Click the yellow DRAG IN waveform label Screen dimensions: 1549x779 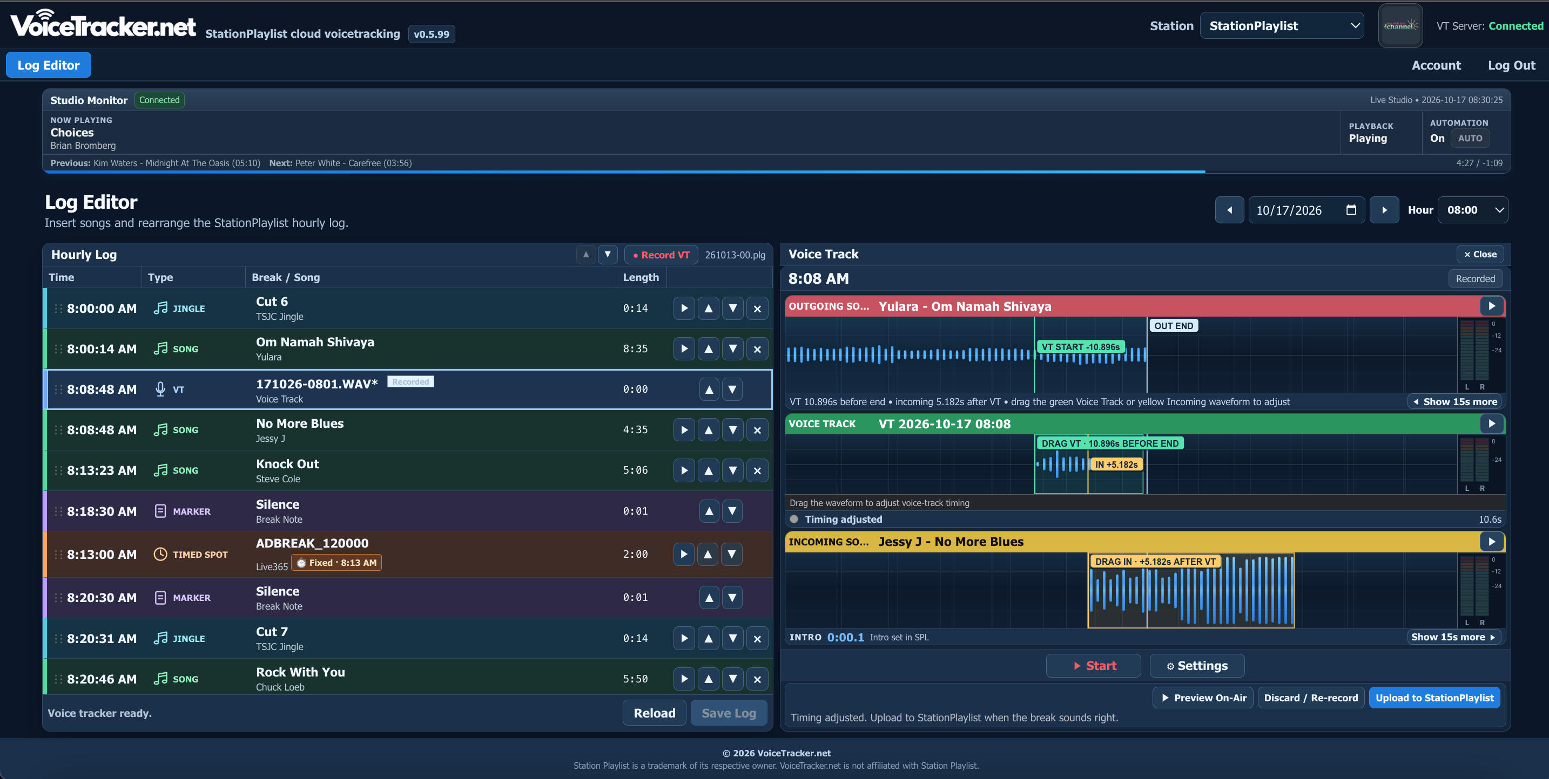(1155, 562)
